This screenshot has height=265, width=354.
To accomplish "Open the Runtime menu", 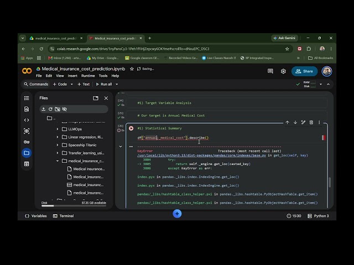I will coord(88,76).
